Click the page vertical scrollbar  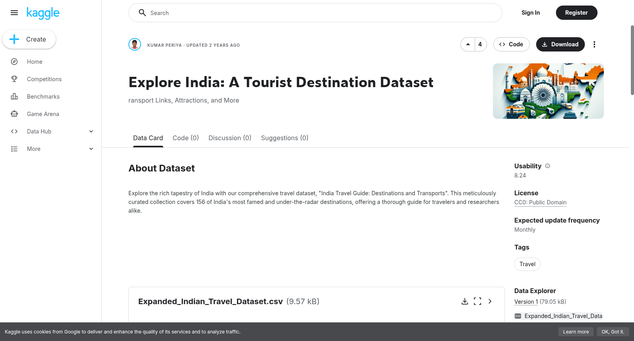(632, 59)
